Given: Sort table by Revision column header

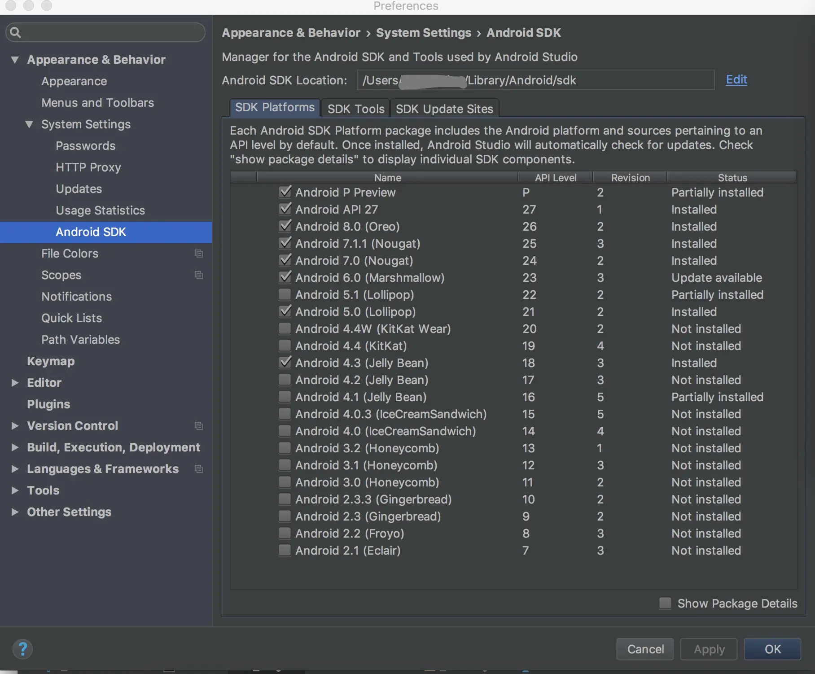Looking at the screenshot, I should tap(630, 178).
